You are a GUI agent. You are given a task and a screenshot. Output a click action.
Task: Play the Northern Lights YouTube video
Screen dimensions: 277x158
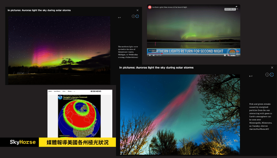(x=150, y=55)
